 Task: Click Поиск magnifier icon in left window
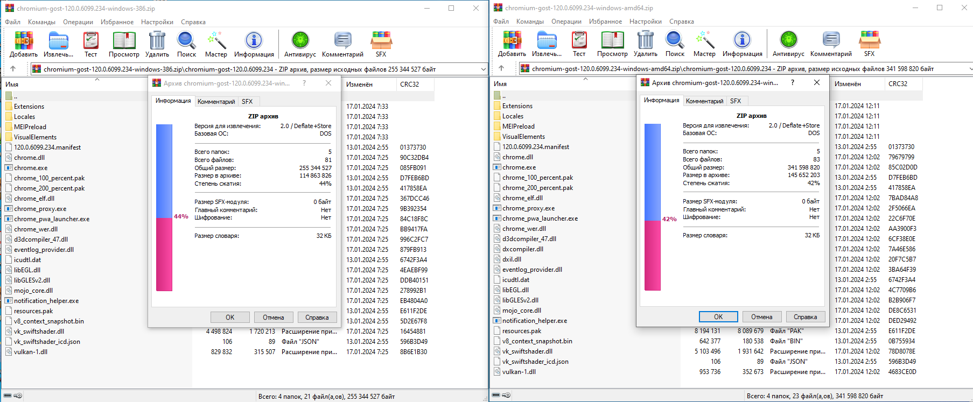tap(186, 44)
